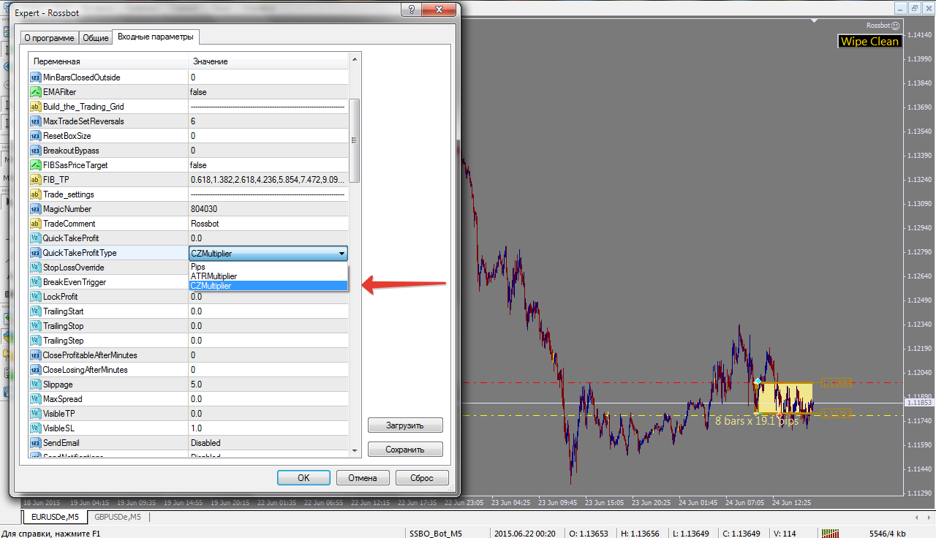Viewport: 936px width, 538px height.
Task: Click the integer icon beside SendEmail
Action: 35,443
